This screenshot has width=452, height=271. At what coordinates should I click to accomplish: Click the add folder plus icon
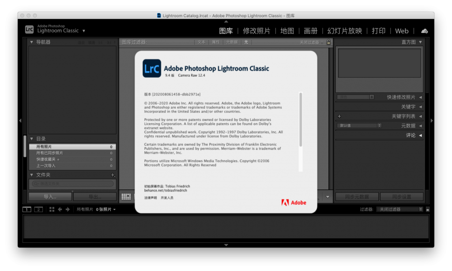113,175
